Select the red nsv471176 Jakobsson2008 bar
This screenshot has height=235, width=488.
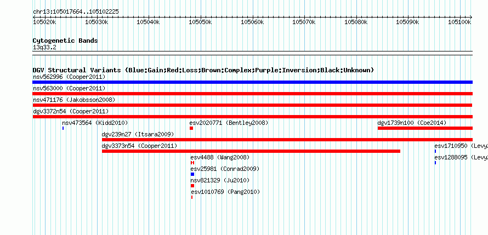(x=252, y=105)
